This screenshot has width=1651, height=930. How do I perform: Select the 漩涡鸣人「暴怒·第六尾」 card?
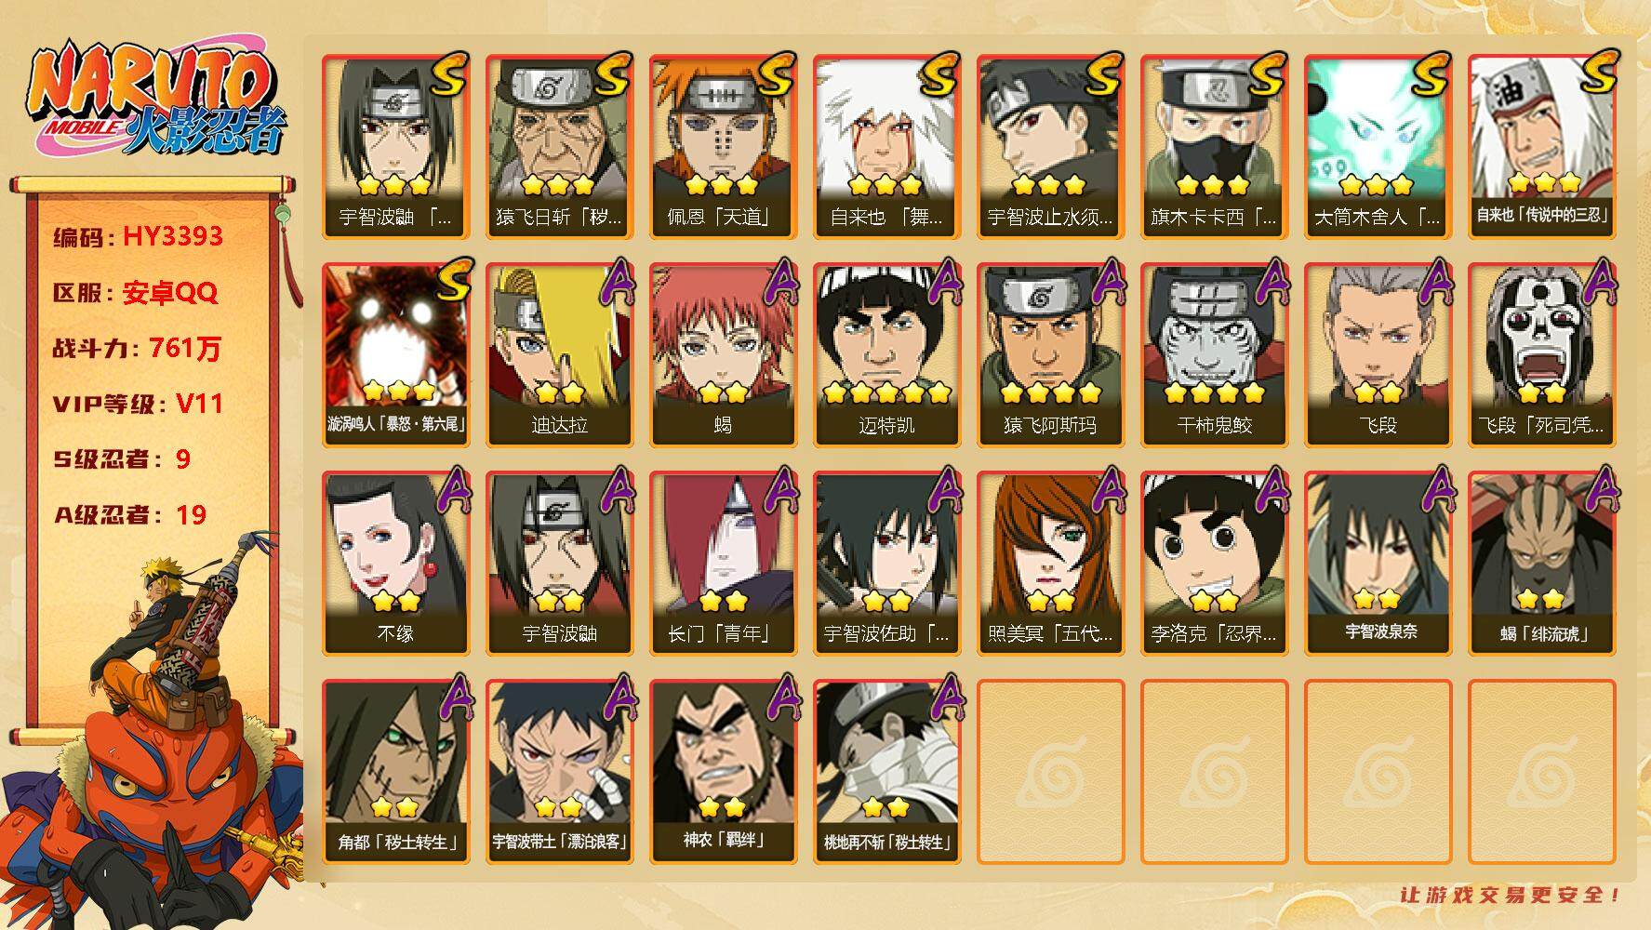395,355
